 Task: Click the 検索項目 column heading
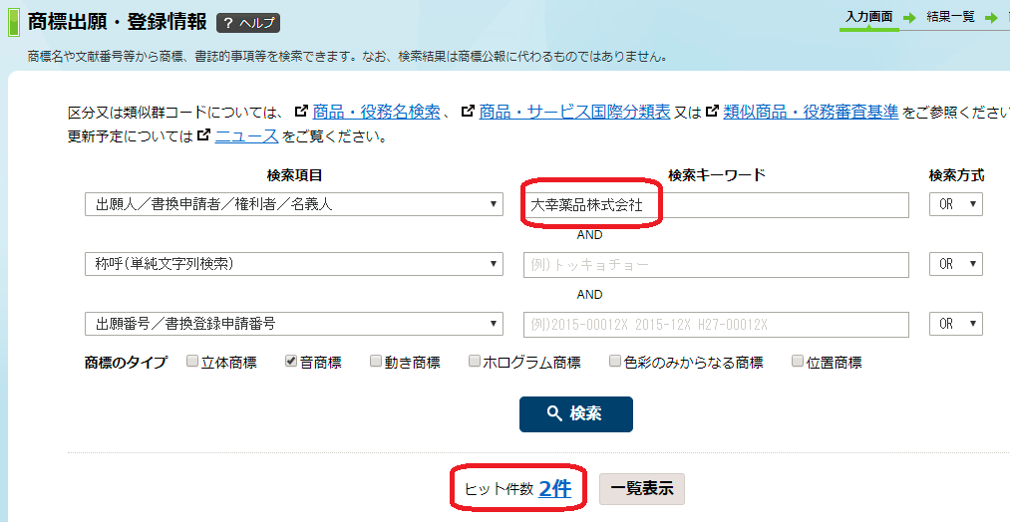pyautogui.click(x=294, y=175)
